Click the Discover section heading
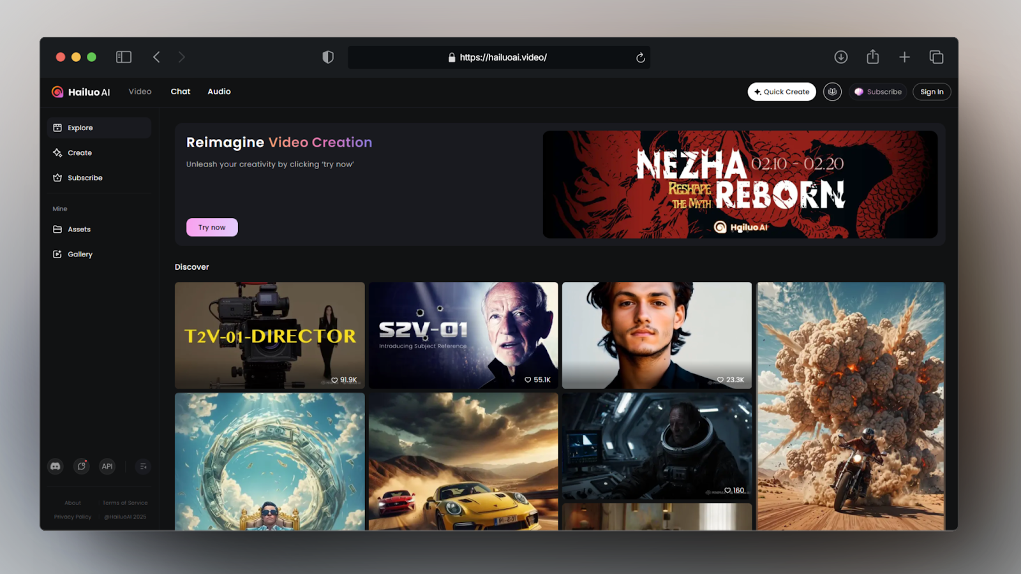Screen dimensions: 1021x574 coord(192,267)
